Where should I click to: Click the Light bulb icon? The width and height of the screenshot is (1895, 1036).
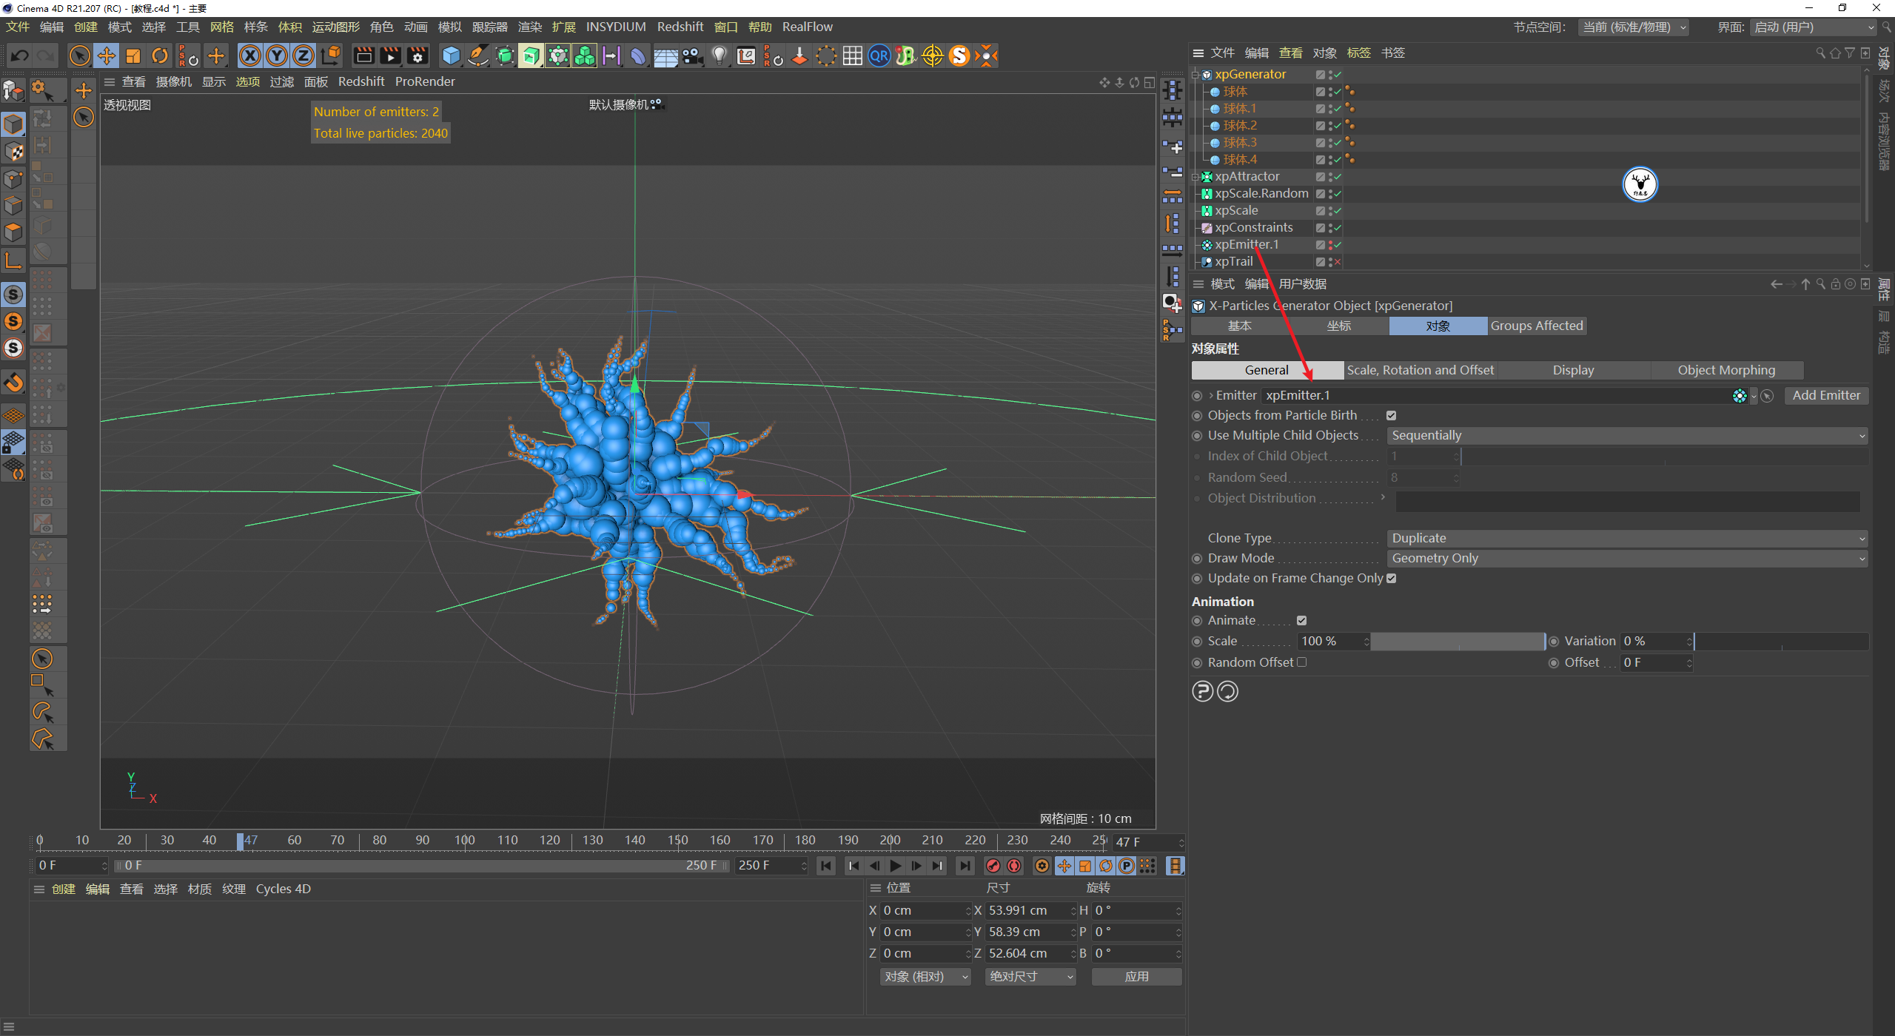(x=720, y=55)
